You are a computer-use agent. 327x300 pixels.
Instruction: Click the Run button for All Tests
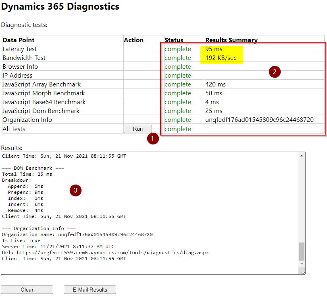(x=137, y=129)
